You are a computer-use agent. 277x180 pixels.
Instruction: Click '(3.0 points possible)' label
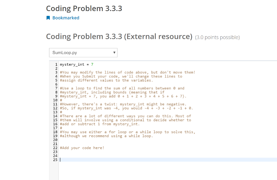pos(217,37)
